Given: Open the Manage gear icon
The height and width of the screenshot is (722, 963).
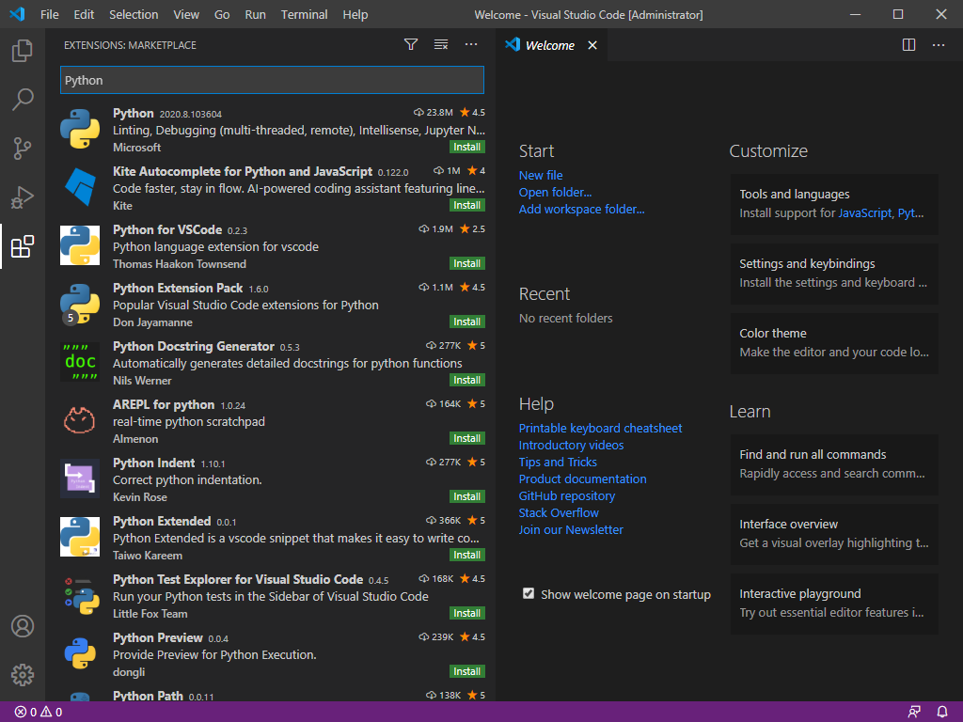Looking at the screenshot, I should tap(23, 675).
